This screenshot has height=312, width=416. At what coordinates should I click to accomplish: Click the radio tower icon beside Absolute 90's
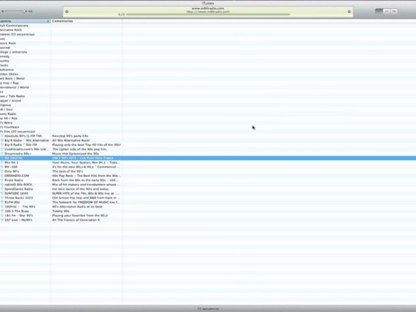2,136
